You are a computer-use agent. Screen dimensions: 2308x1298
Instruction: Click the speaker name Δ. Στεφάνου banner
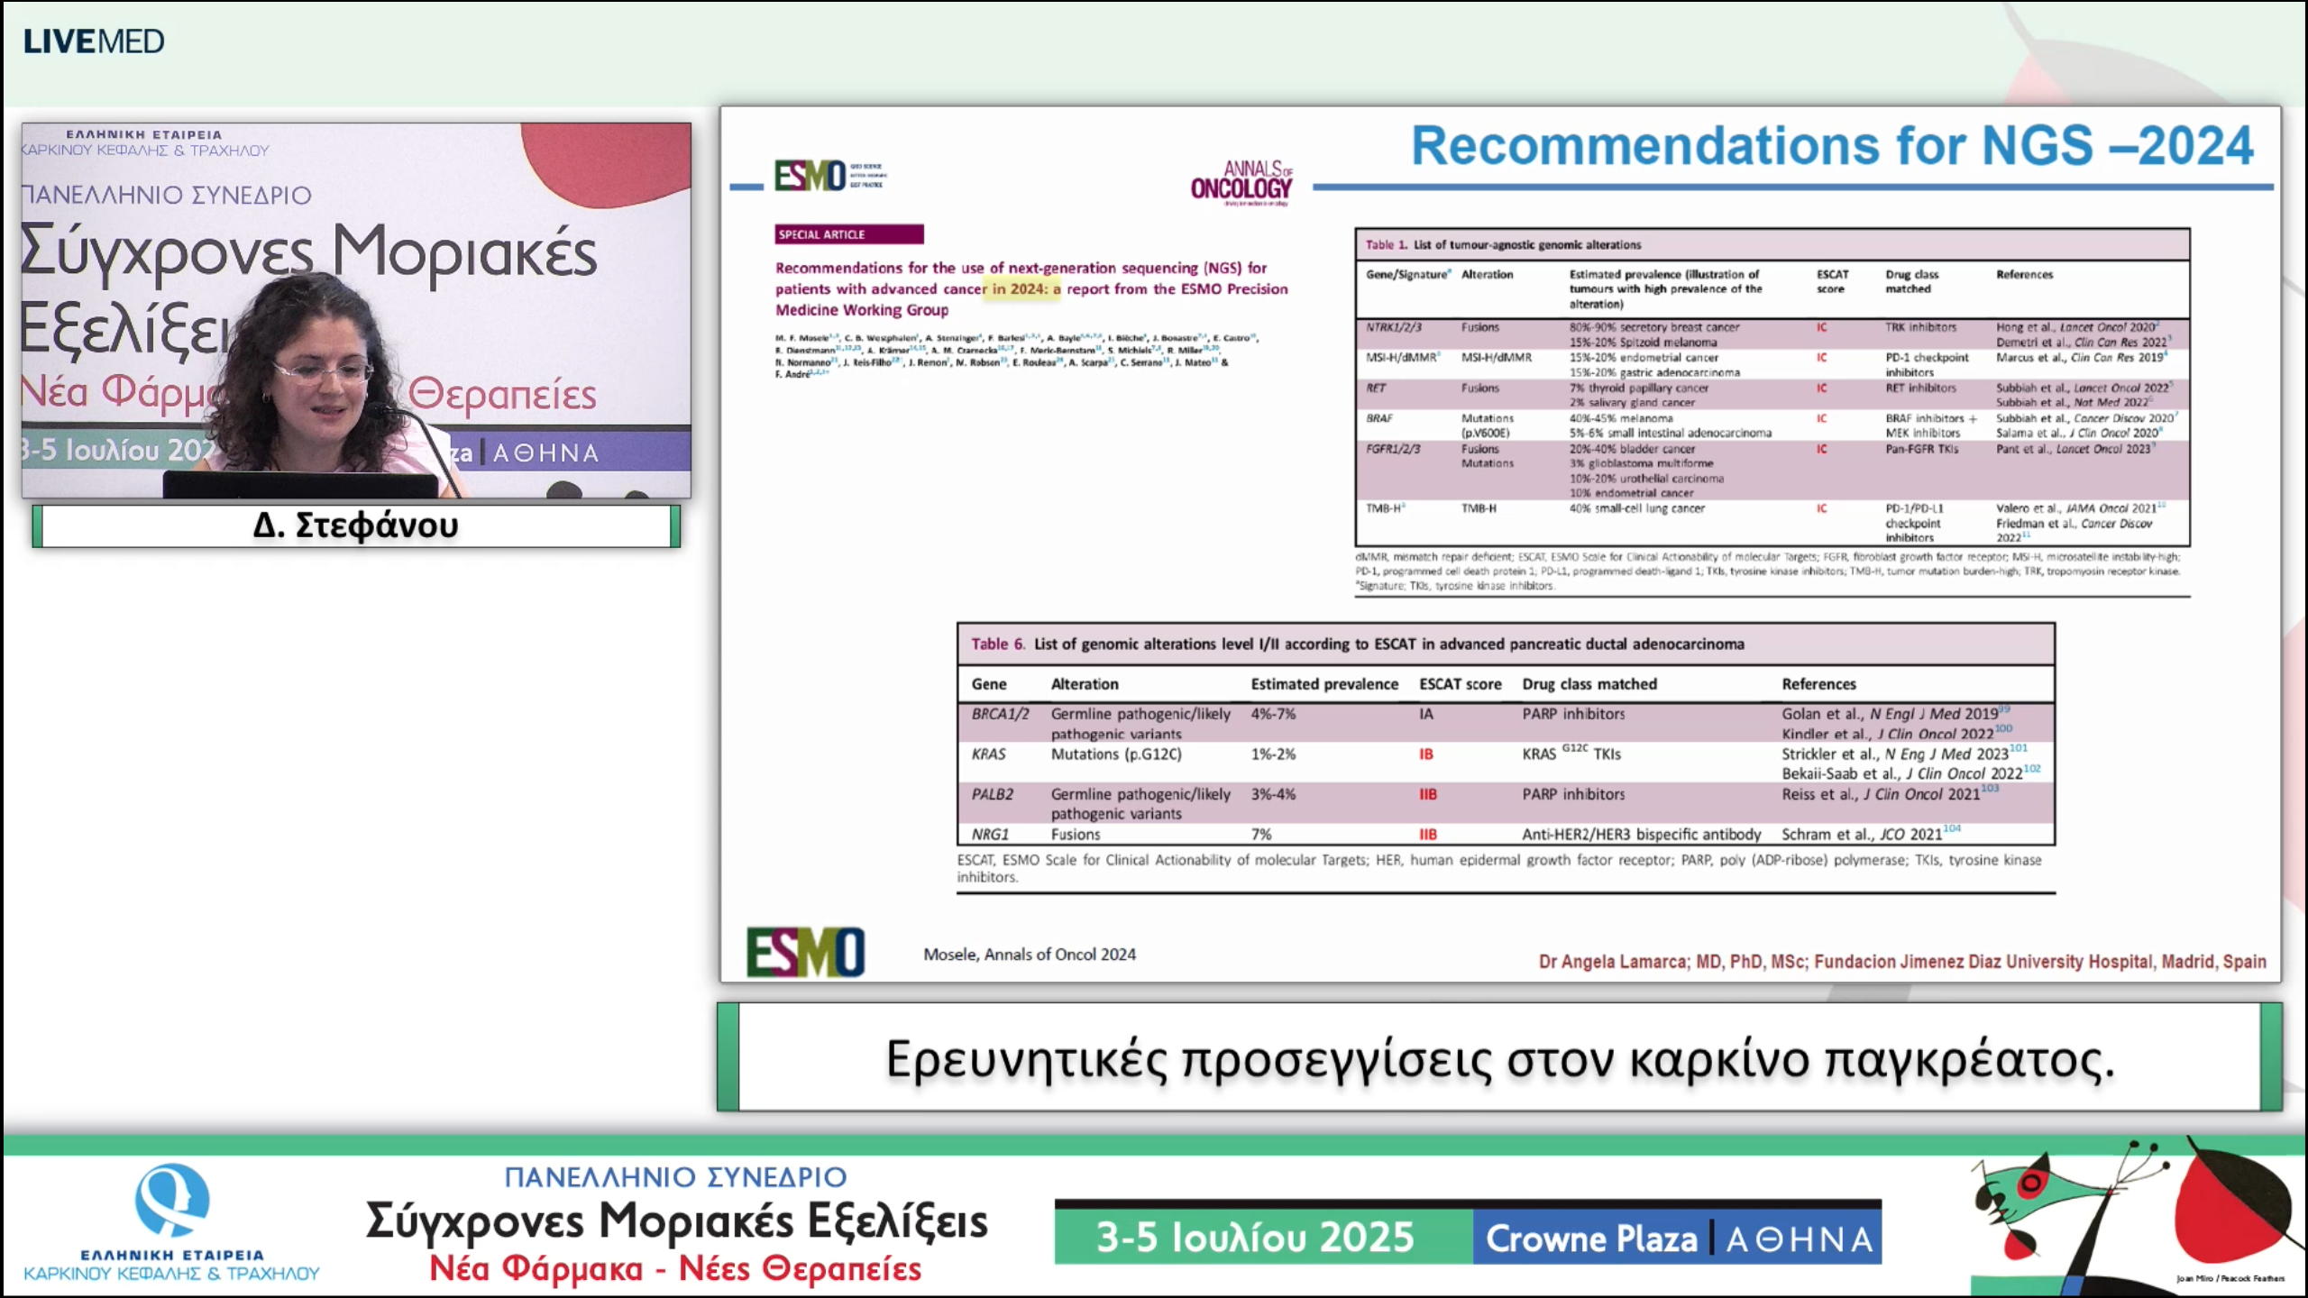356,526
